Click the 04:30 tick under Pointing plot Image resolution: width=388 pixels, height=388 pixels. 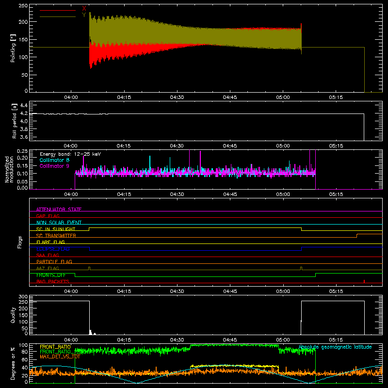tap(177, 97)
